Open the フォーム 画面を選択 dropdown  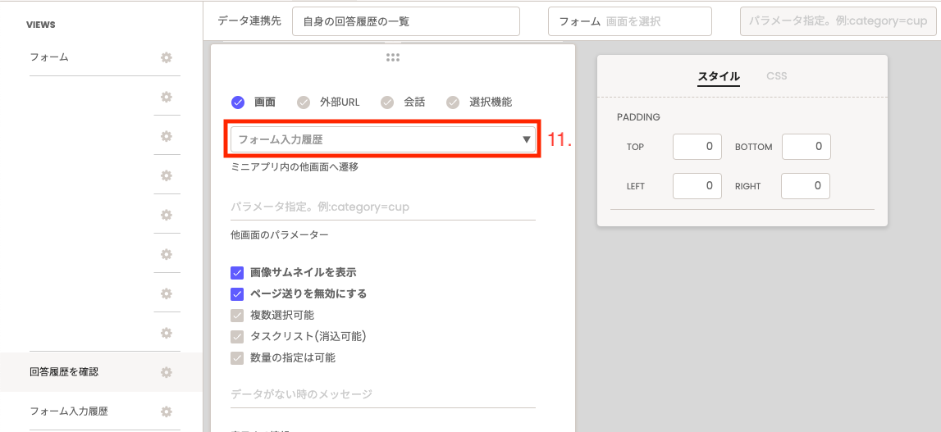tap(630, 21)
